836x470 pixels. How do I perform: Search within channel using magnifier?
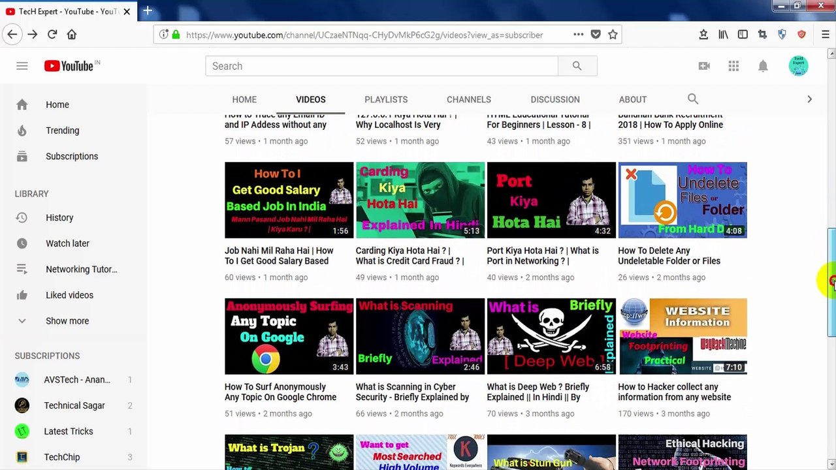693,99
